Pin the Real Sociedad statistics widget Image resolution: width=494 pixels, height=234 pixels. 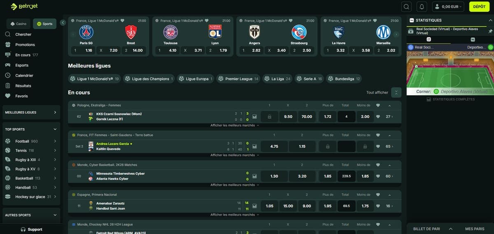pos(490,31)
